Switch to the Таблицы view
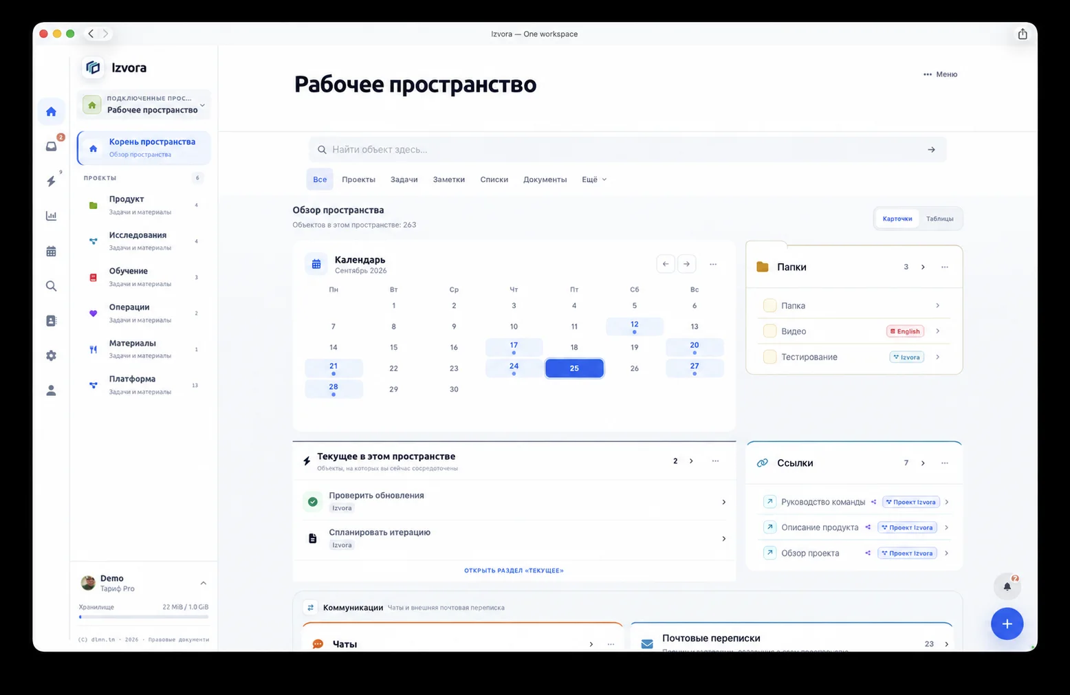Viewport: 1070px width, 695px height. point(940,219)
